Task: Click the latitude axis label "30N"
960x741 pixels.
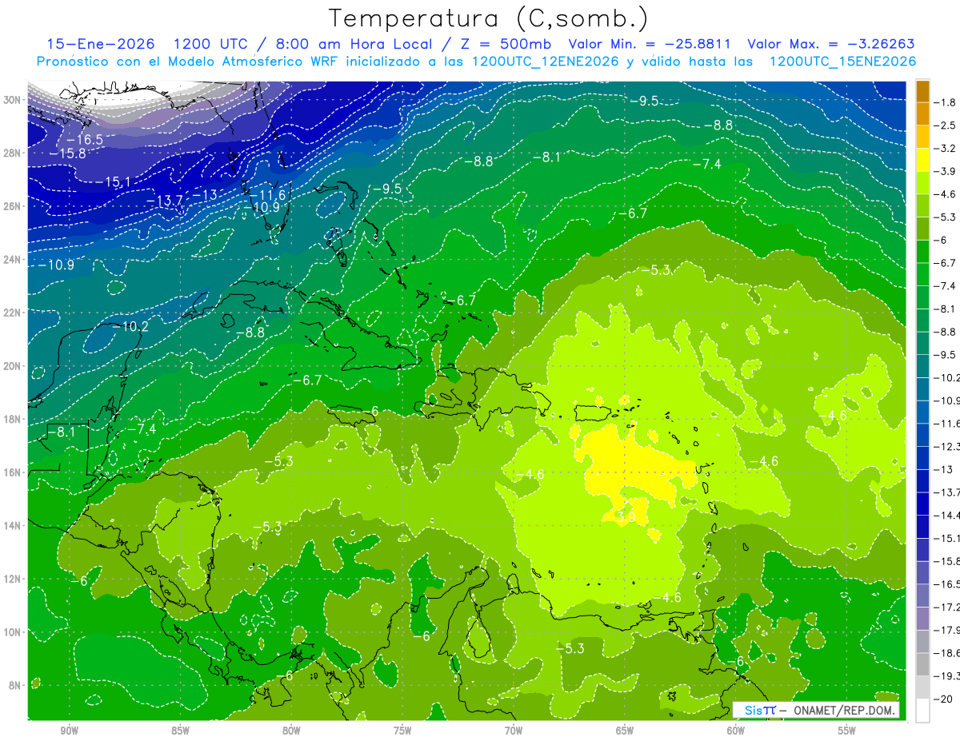Action: 13,100
